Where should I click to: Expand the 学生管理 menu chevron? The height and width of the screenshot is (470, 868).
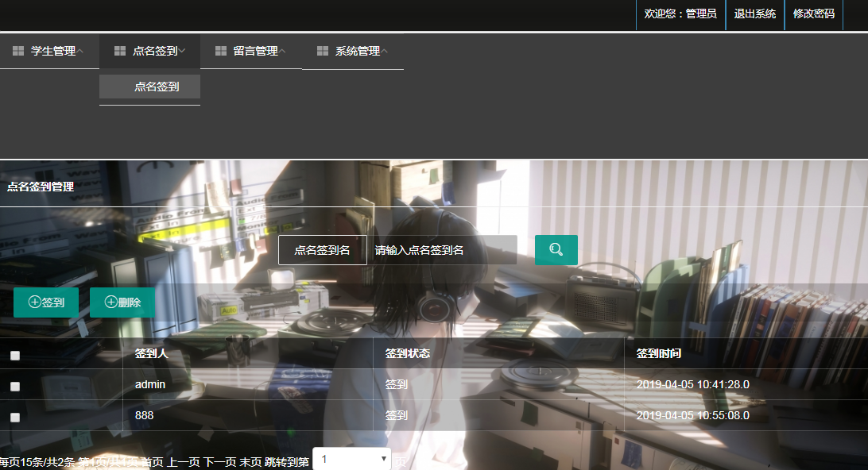pos(79,51)
